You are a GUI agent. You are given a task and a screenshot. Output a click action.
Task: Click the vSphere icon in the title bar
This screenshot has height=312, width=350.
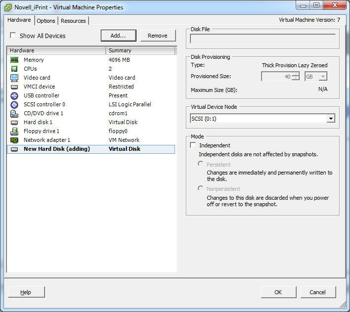pyautogui.click(x=8, y=7)
